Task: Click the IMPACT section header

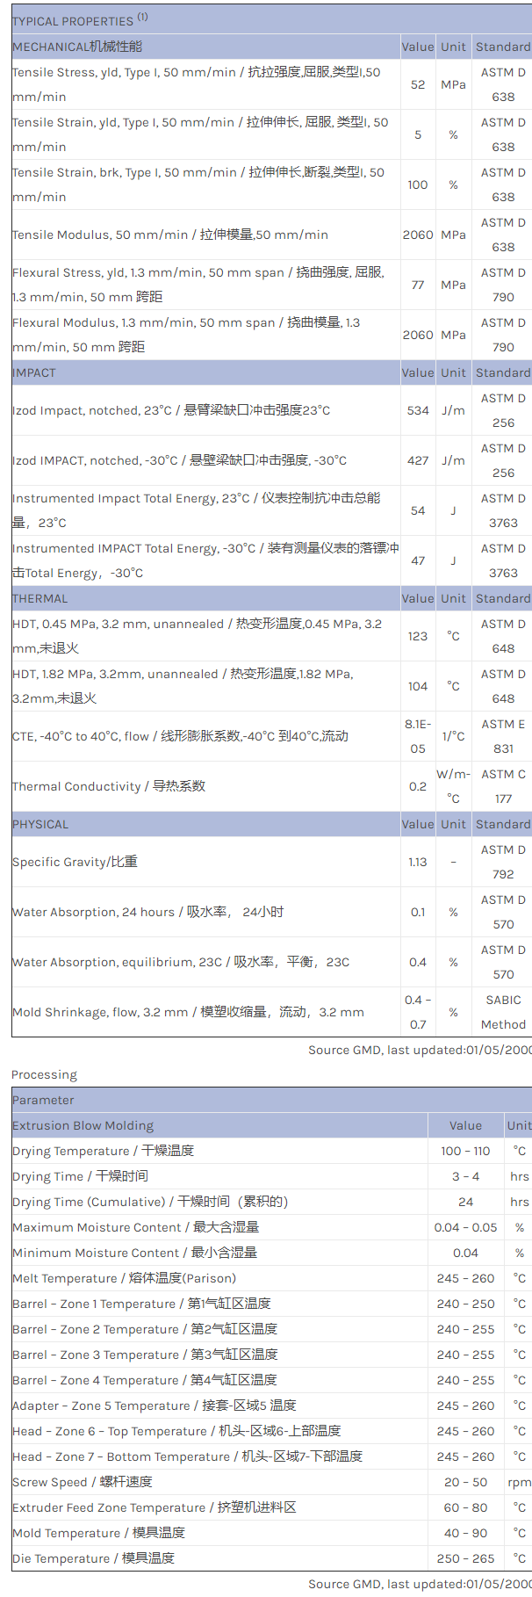Action: pos(34,372)
